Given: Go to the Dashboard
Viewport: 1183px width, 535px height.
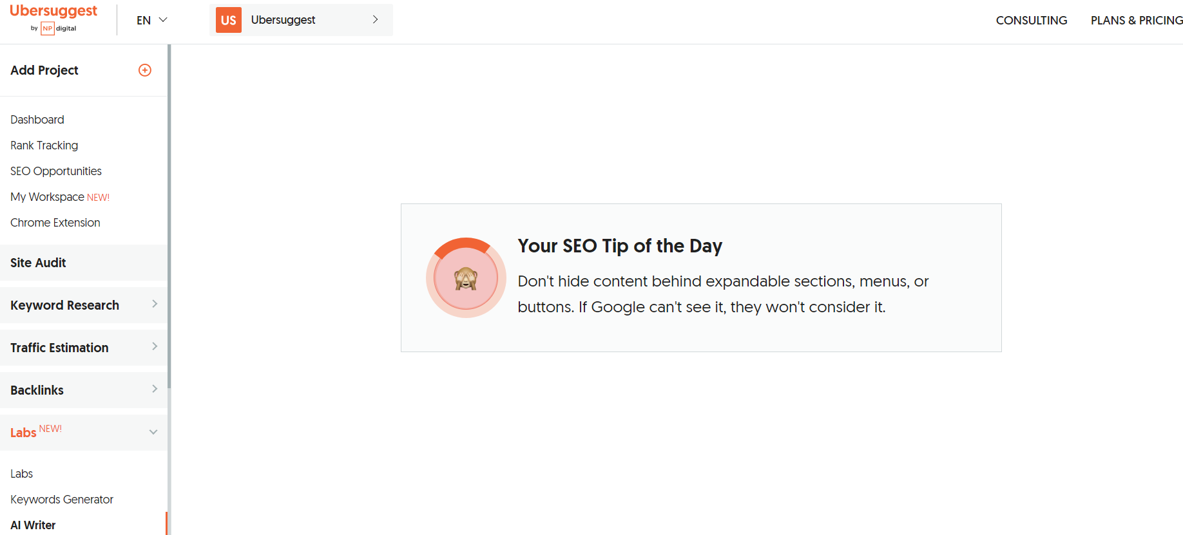Looking at the screenshot, I should point(37,120).
